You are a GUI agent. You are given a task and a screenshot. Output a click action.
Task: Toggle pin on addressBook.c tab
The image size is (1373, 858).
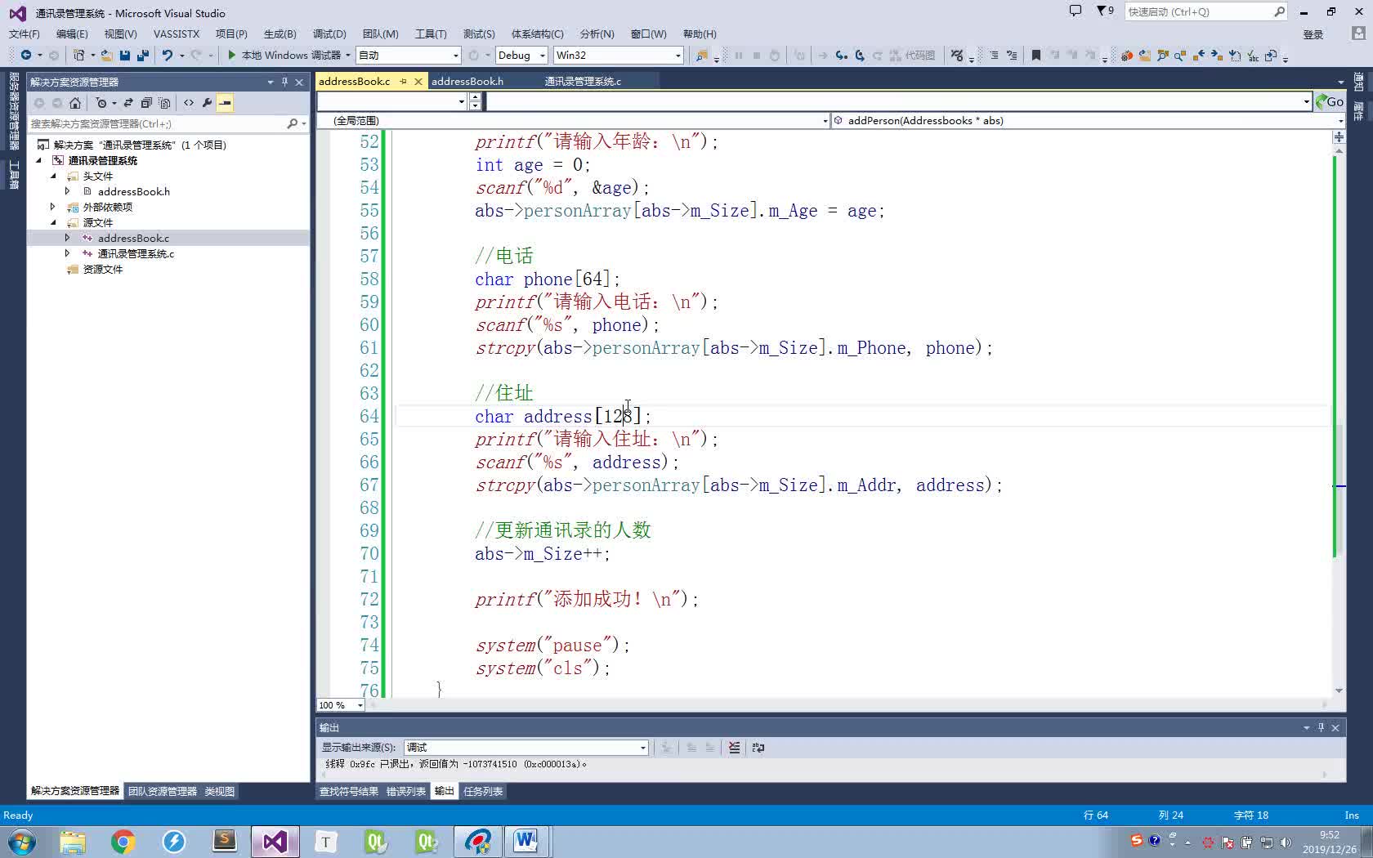pyautogui.click(x=403, y=81)
